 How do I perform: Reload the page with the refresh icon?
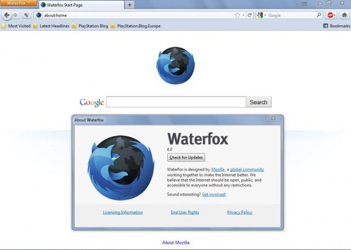250,15
